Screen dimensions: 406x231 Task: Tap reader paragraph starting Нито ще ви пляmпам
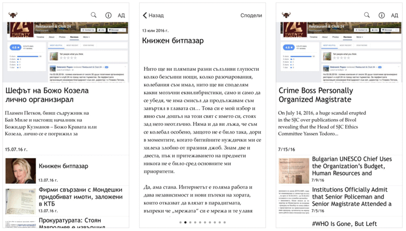202,120
